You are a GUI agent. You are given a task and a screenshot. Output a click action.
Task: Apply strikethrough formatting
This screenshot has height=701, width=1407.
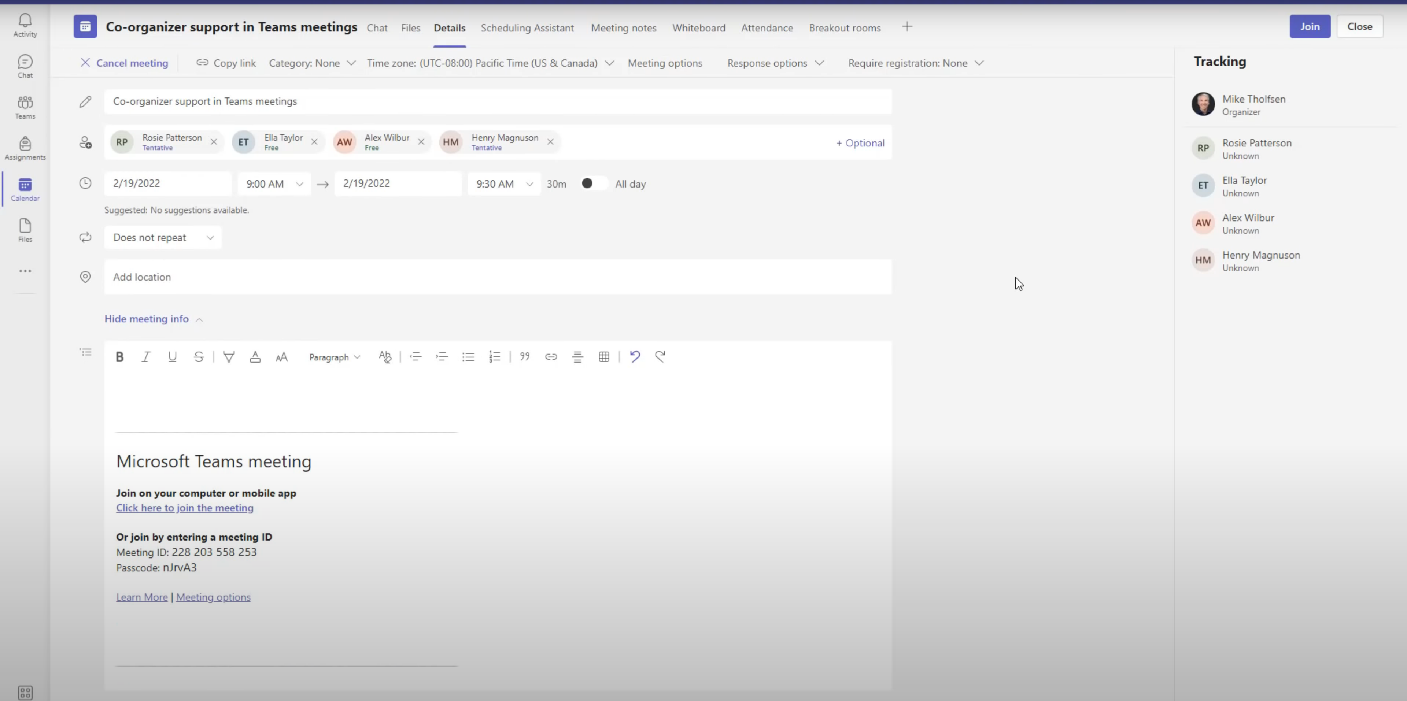[199, 356]
